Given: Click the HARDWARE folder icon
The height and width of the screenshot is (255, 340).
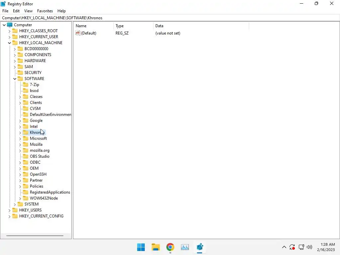Looking at the screenshot, I should tap(20, 60).
